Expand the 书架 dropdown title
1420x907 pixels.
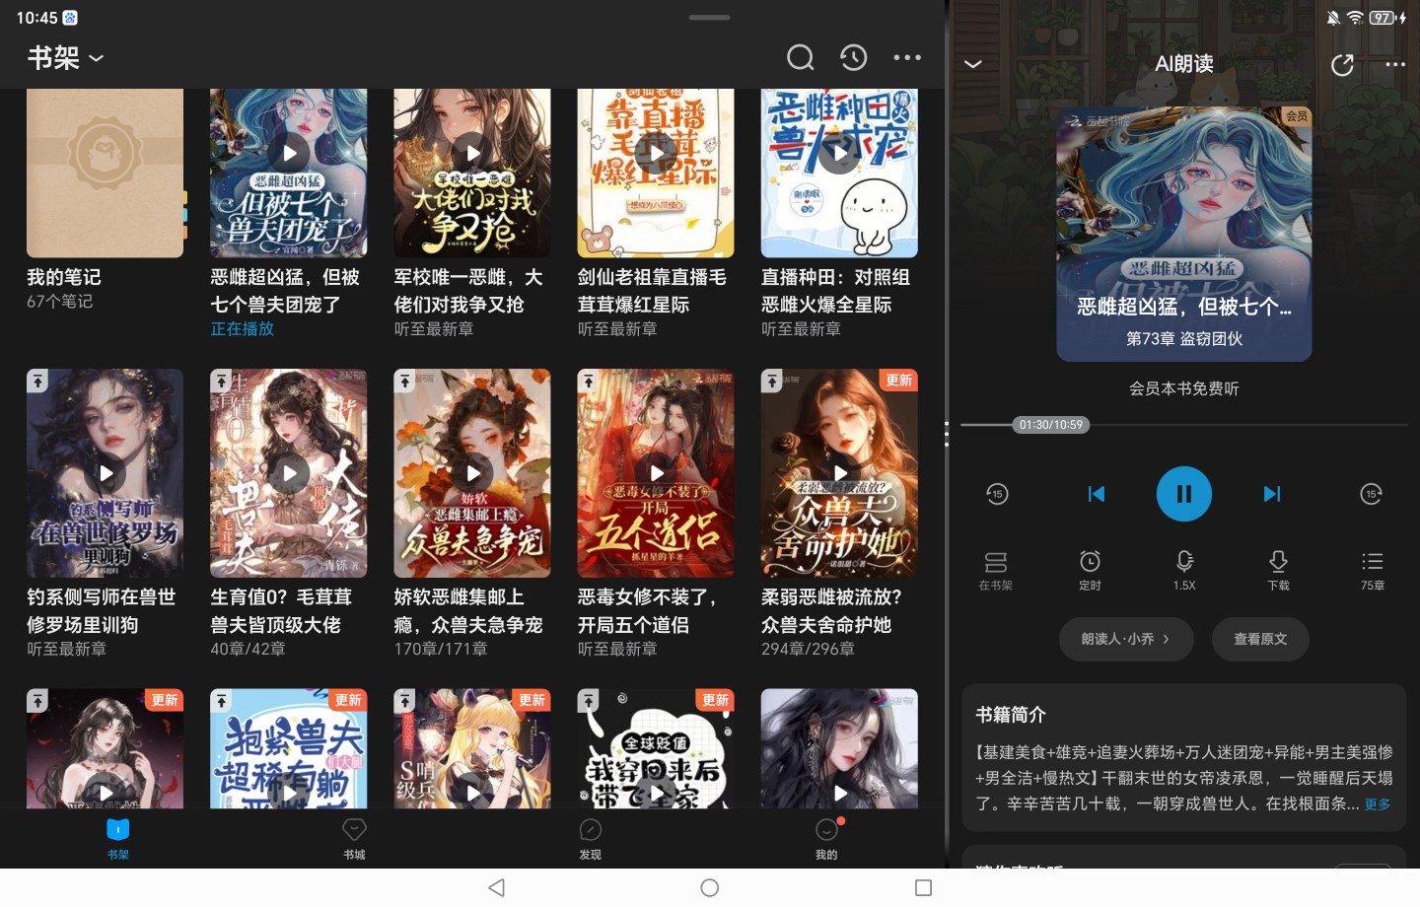click(65, 58)
